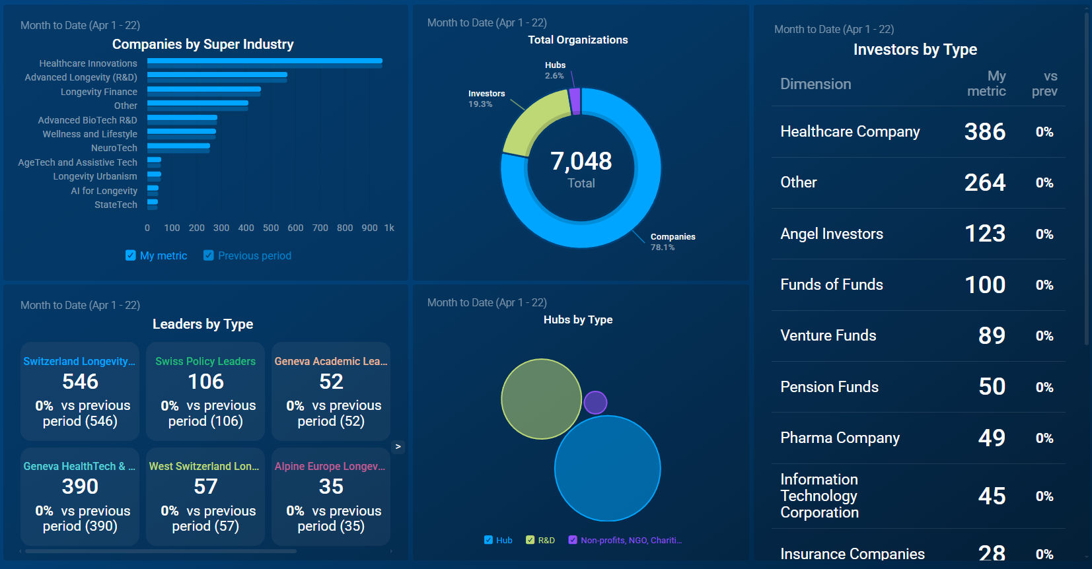Disable the Hub series checkbox

489,540
